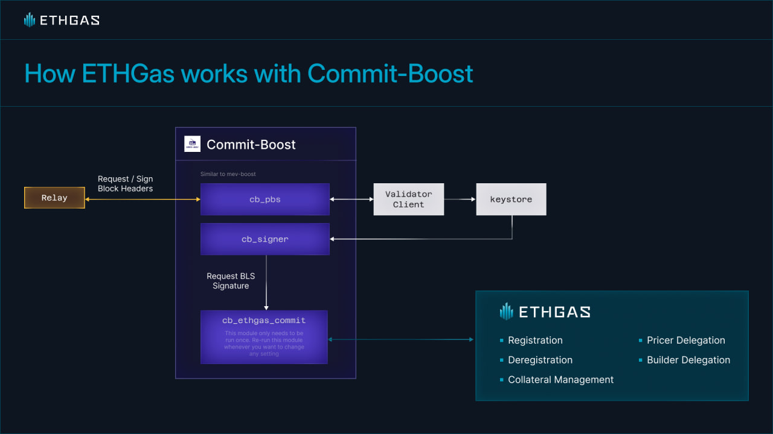The width and height of the screenshot is (773, 434).
Task: Click the Commit-Boost panel title text
Action: 251,145
